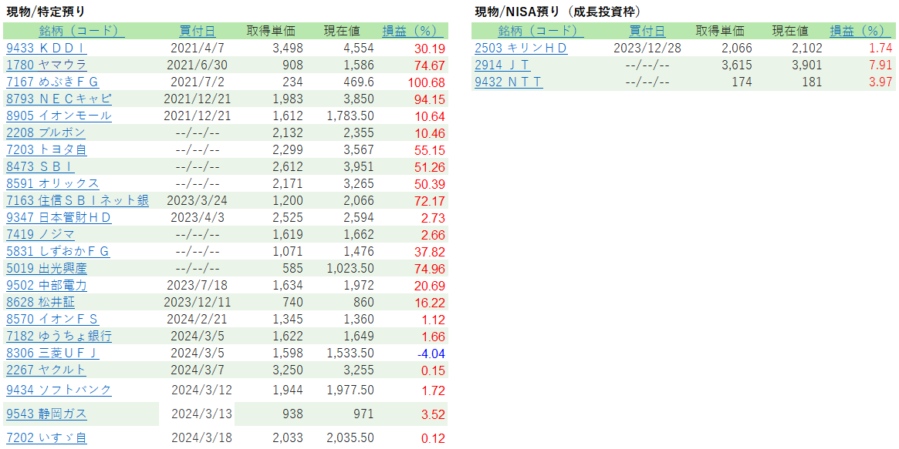The image size is (899, 449).
Task: Select the 74.96 profit value for 出光興産
Action: click(429, 270)
